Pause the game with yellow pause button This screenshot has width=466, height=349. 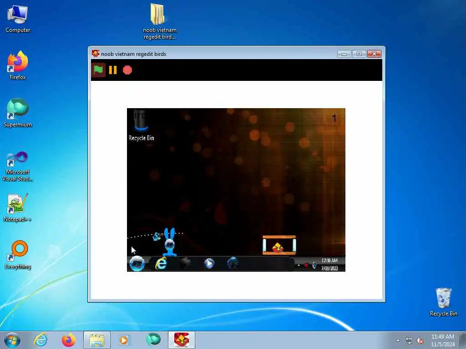tap(113, 70)
